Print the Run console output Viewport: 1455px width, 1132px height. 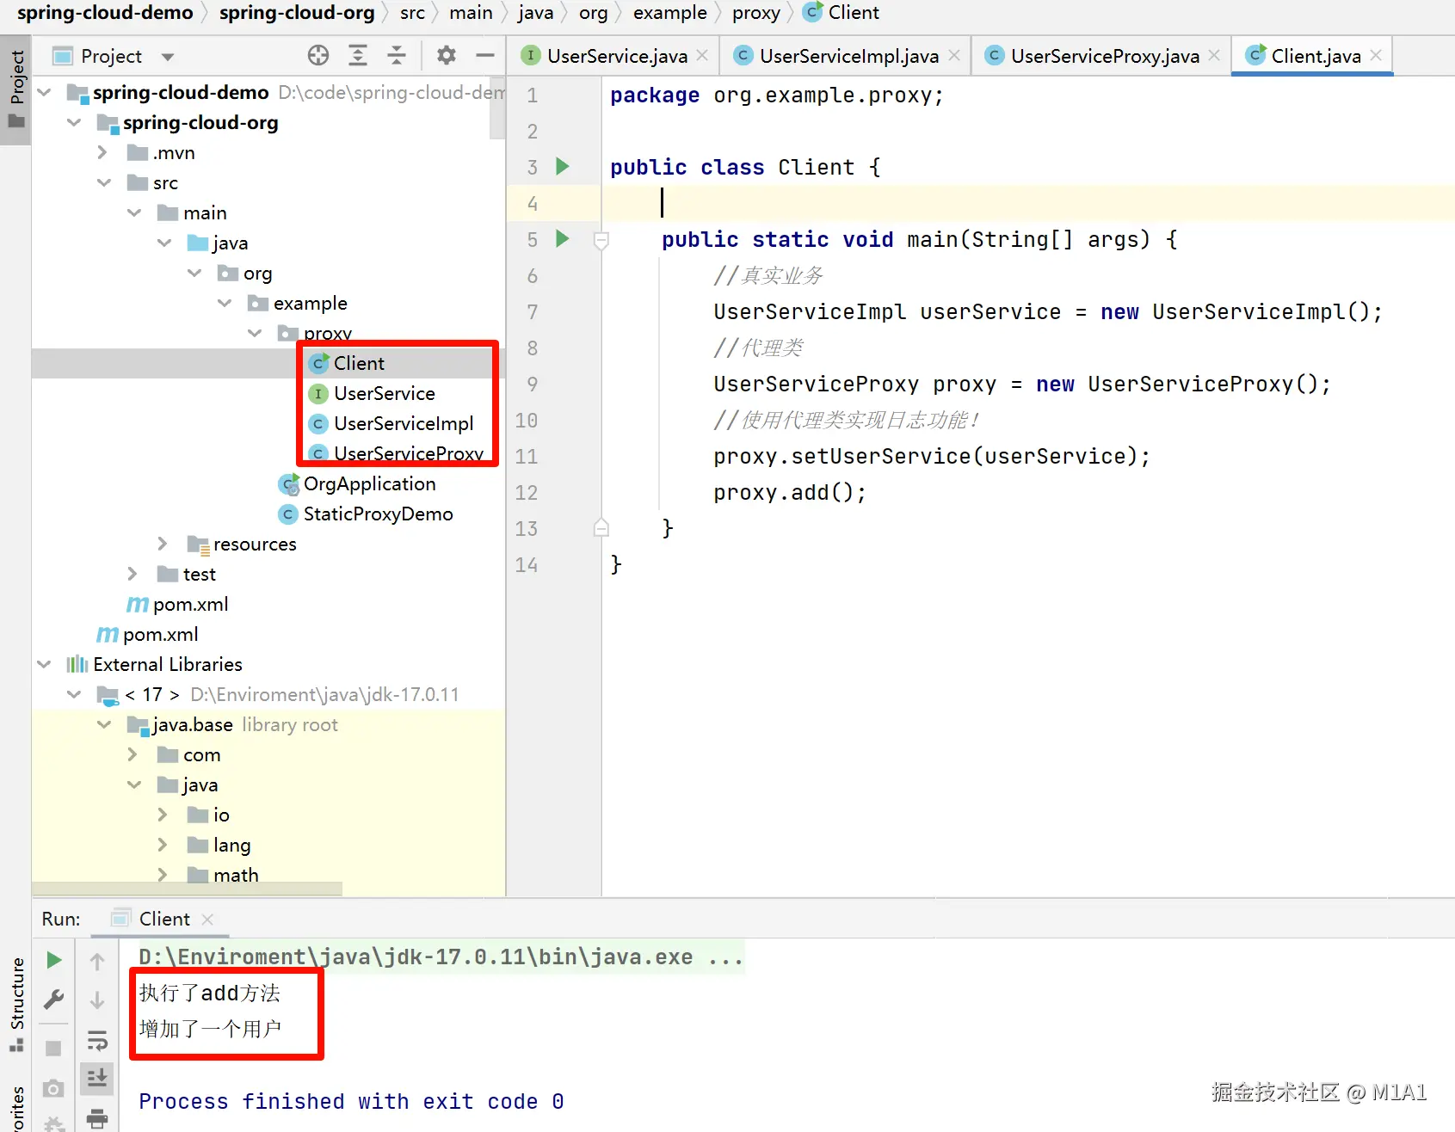(x=97, y=1118)
